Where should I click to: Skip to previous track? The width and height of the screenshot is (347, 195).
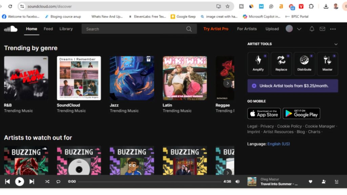pos(7,181)
